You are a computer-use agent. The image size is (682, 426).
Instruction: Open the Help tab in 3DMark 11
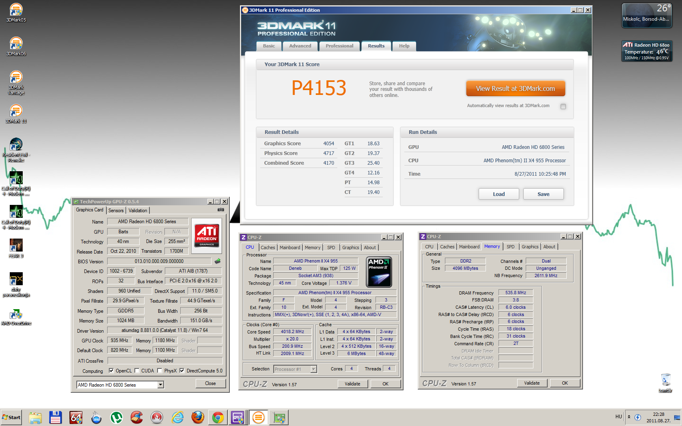coord(404,46)
